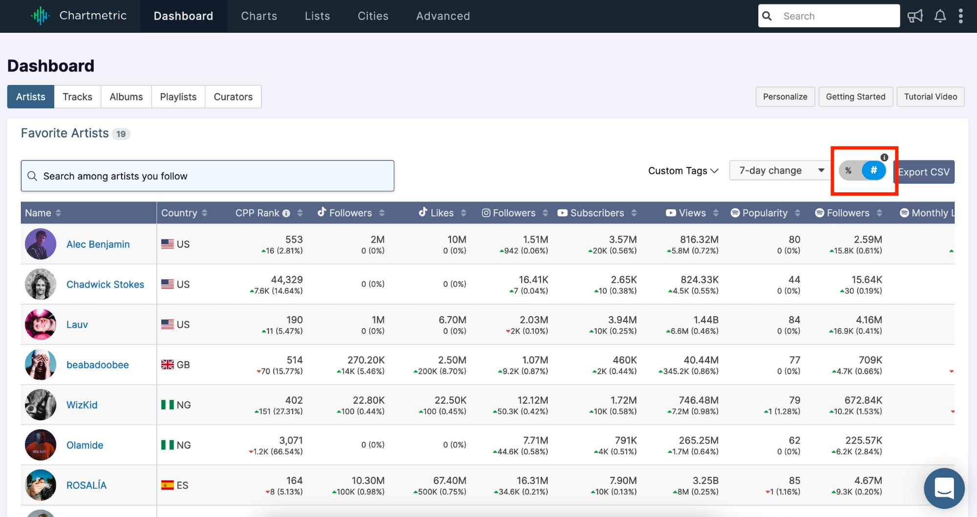Viewport: 977px width, 517px height.
Task: Switch to the Playlists tab
Action: (x=178, y=97)
